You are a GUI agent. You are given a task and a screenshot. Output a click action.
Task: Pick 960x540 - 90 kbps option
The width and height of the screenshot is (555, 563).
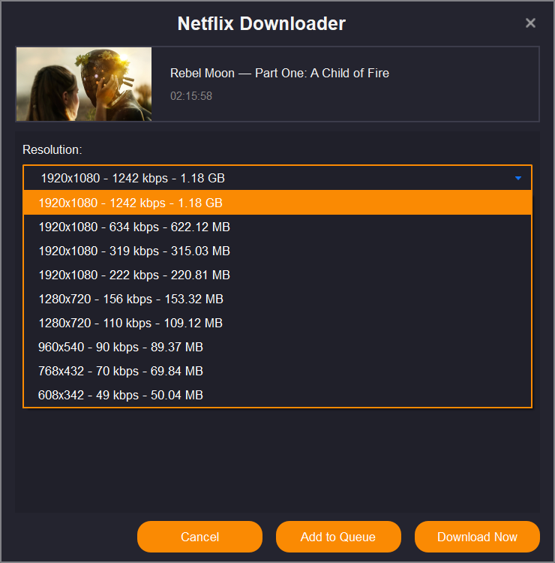click(x=277, y=348)
